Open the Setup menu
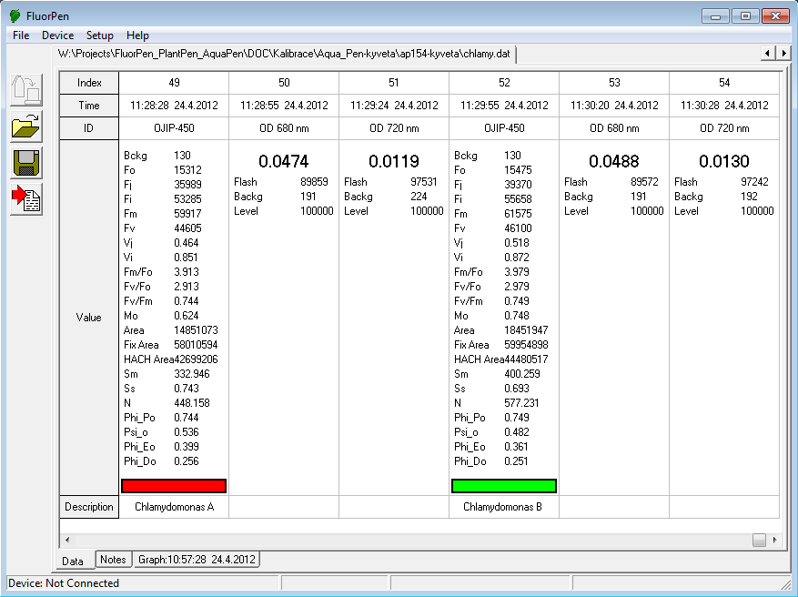This screenshot has width=798, height=597. tap(99, 35)
